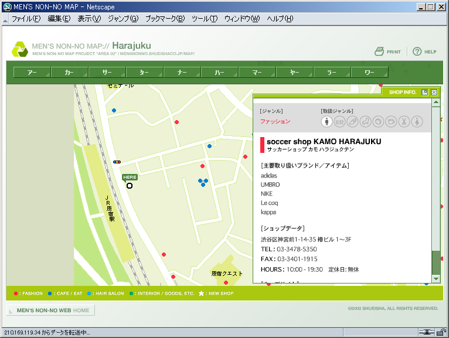The image size is (449, 338).
Task: Click the multicolor striped shop marker on map
Action: tap(117, 162)
